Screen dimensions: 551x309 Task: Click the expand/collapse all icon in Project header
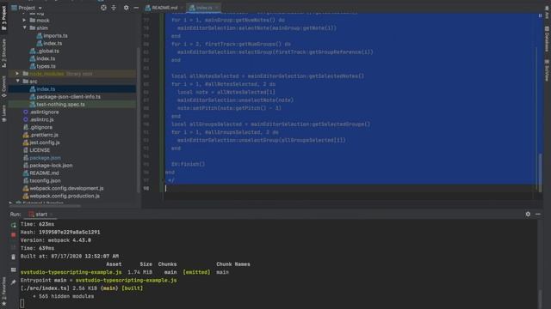pos(114,8)
